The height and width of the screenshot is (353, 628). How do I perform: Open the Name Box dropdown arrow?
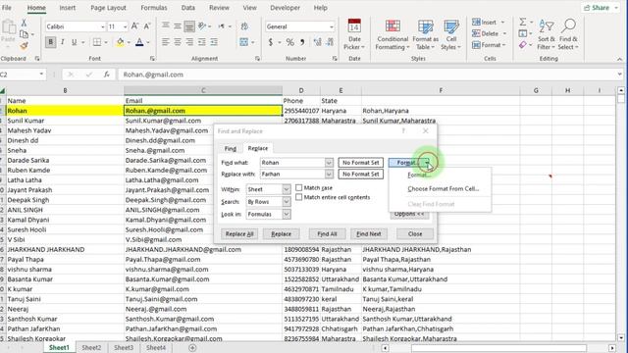point(41,75)
